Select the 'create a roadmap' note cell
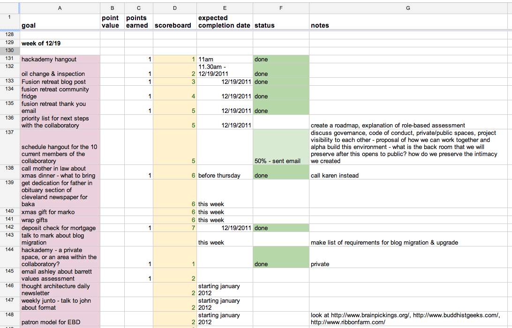 tap(408, 125)
